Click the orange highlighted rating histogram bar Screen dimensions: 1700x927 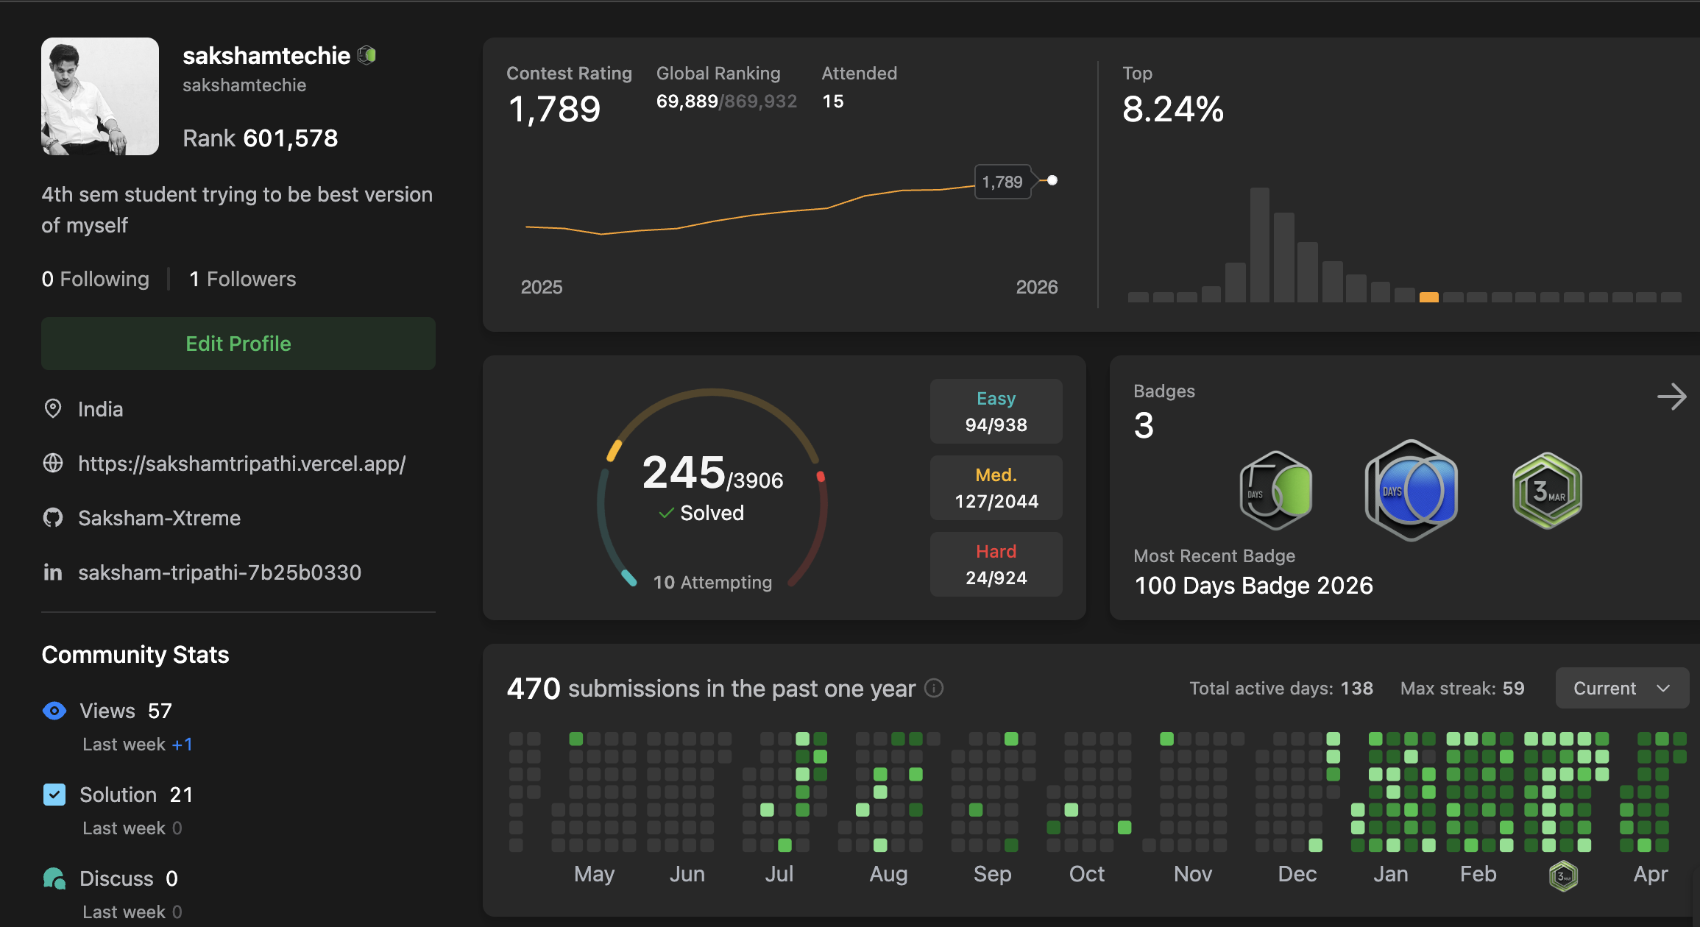coord(1429,297)
